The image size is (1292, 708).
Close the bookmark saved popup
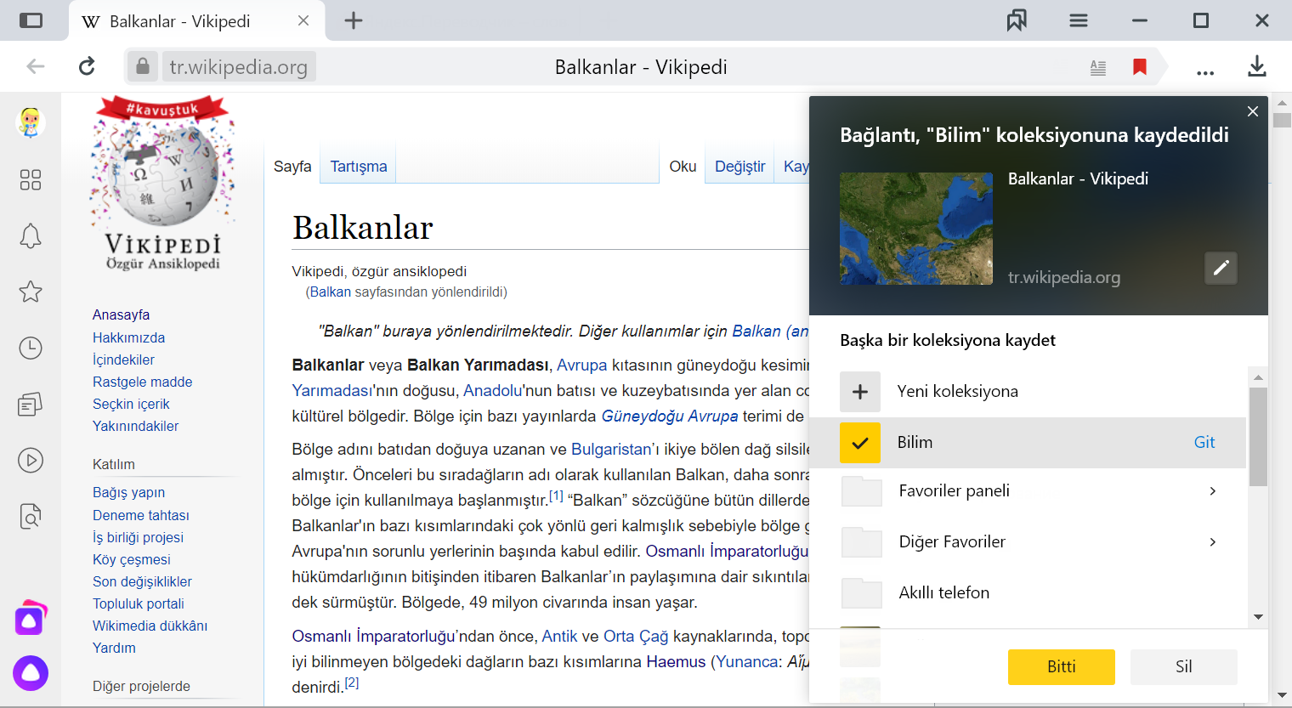pos(1253,111)
